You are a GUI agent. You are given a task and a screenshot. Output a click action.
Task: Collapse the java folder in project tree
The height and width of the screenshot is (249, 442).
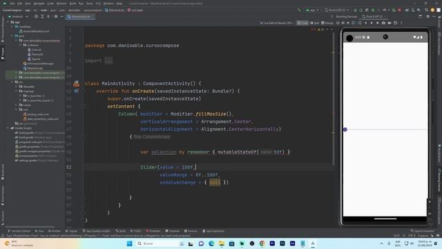[x=12, y=36]
